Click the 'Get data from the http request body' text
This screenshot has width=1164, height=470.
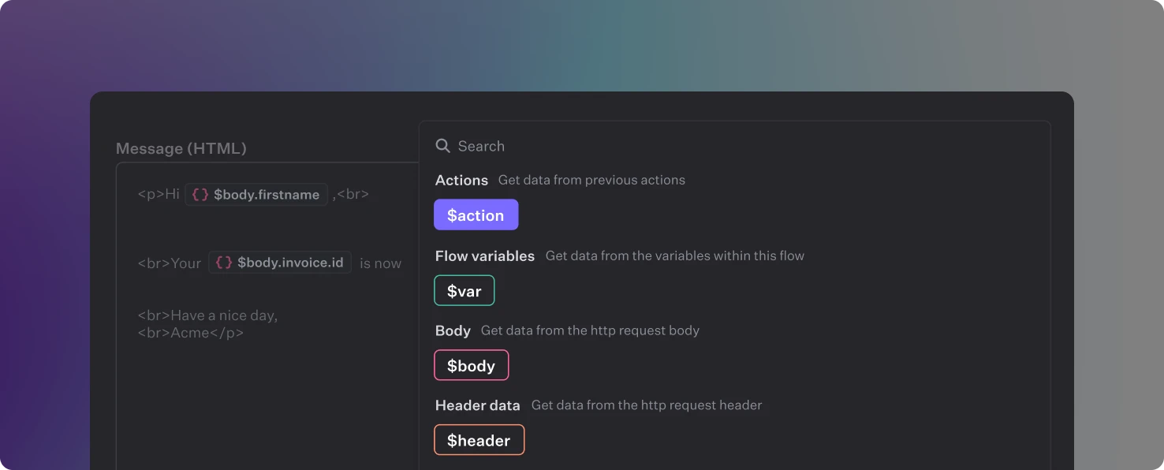point(589,330)
